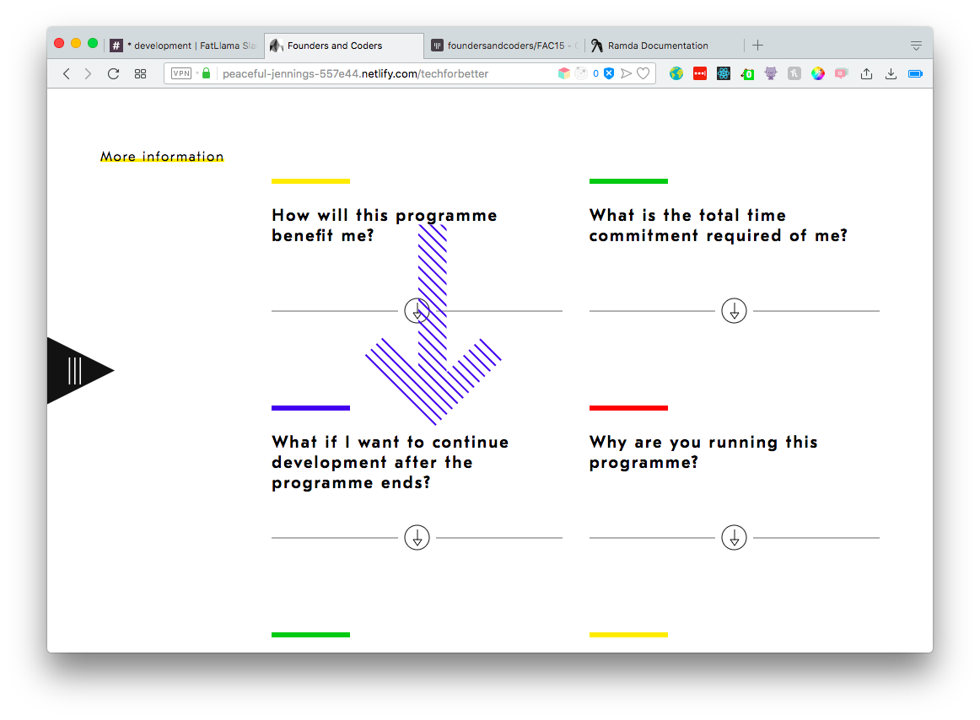Switch to the Ramda Documentation tab
This screenshot has width=980, height=720.
click(665, 46)
